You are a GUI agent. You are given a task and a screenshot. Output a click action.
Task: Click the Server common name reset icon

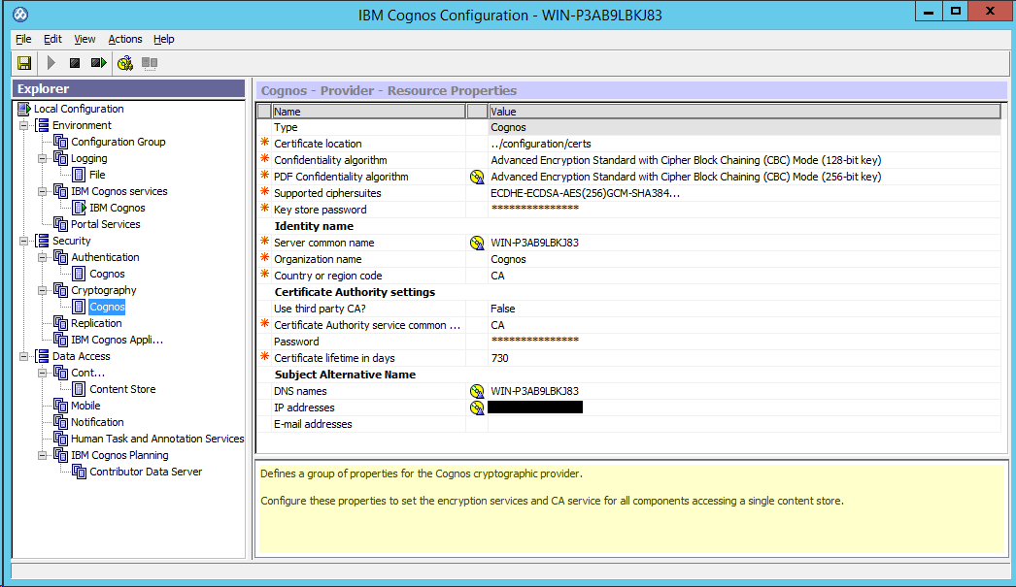(477, 243)
